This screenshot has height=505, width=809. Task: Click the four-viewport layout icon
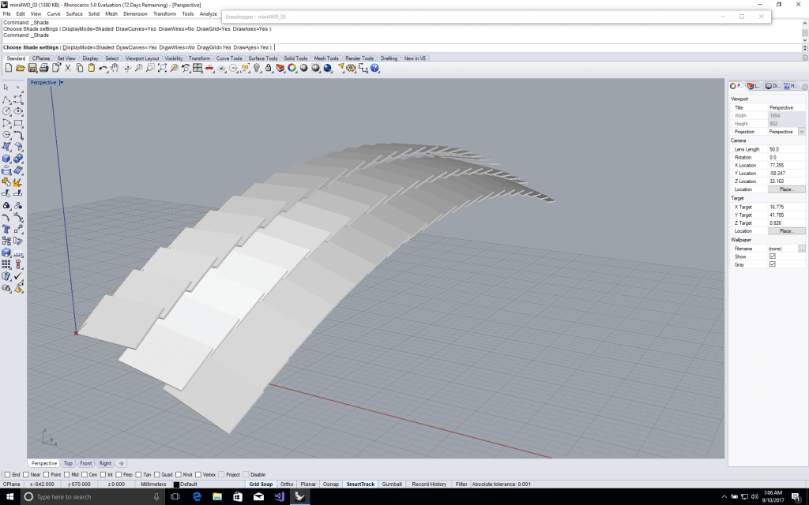tap(198, 68)
